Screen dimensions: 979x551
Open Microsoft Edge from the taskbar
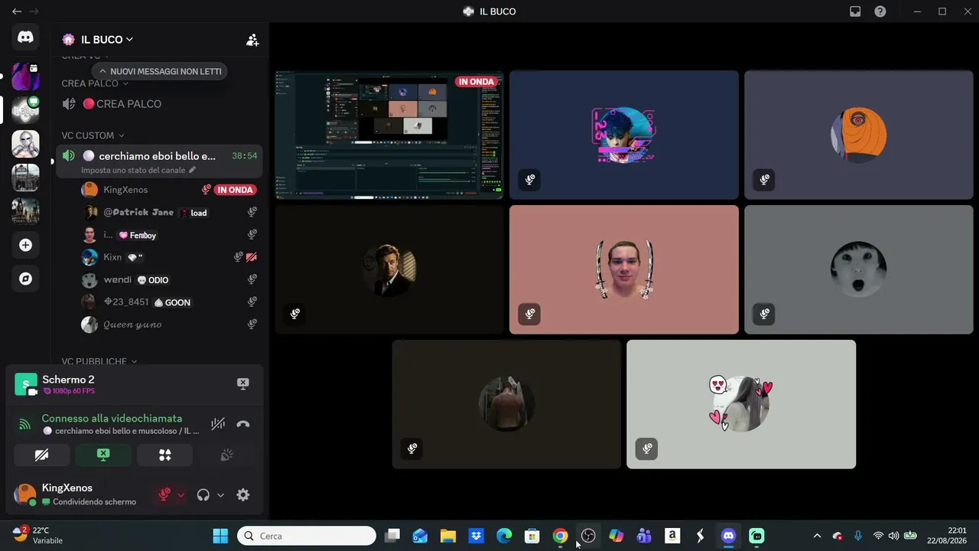click(x=504, y=536)
